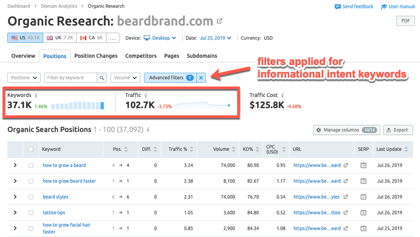The image size is (420, 237).
Task: Go to Dashboard breadcrumb
Action: [19, 6]
